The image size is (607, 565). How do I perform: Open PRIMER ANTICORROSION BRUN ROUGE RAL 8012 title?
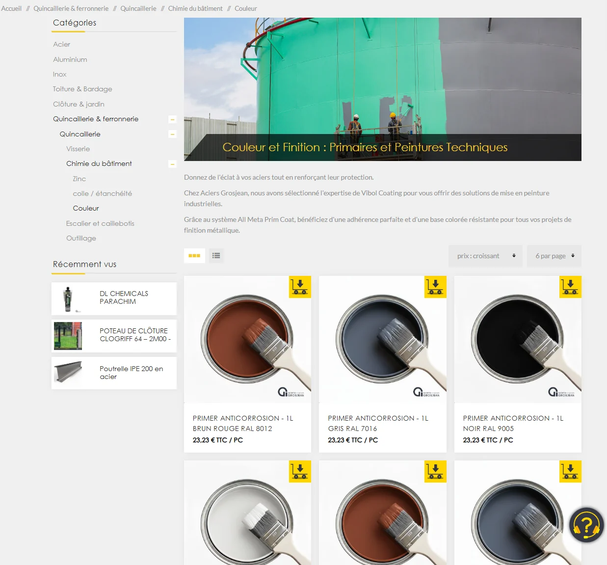point(243,423)
